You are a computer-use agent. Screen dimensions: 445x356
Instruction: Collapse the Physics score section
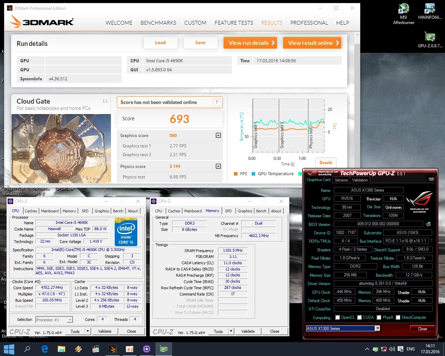218,166
